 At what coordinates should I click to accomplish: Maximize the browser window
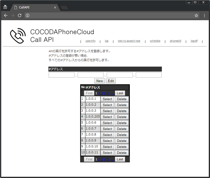pos(195,2)
